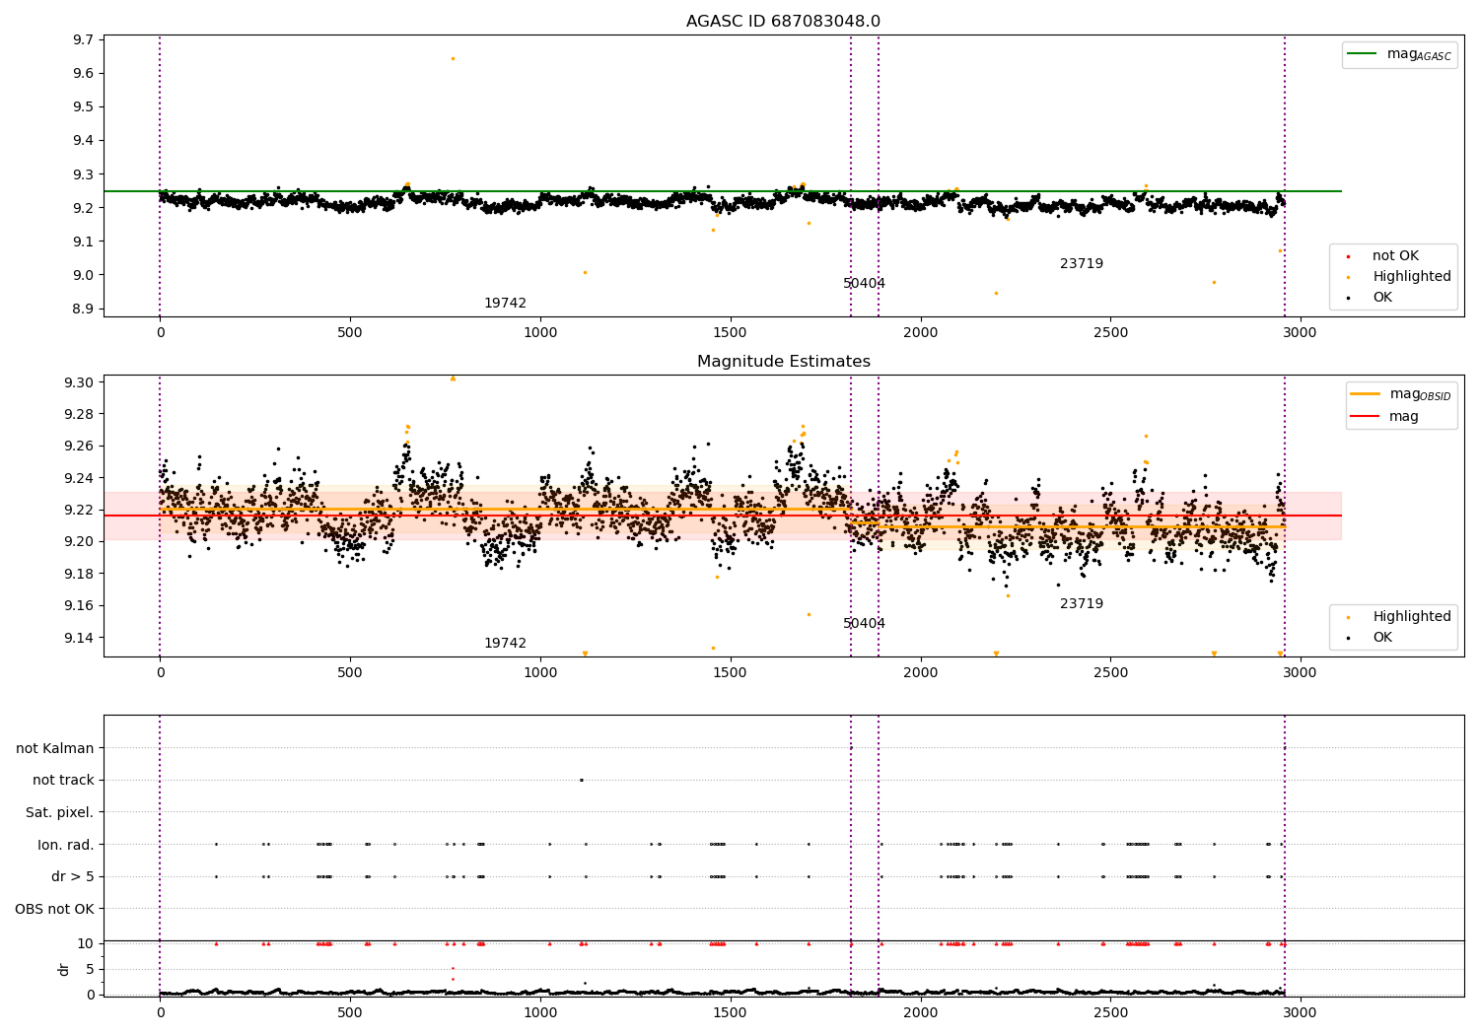
Task: Click the 5 tick on the dr axis
Action: point(90,969)
